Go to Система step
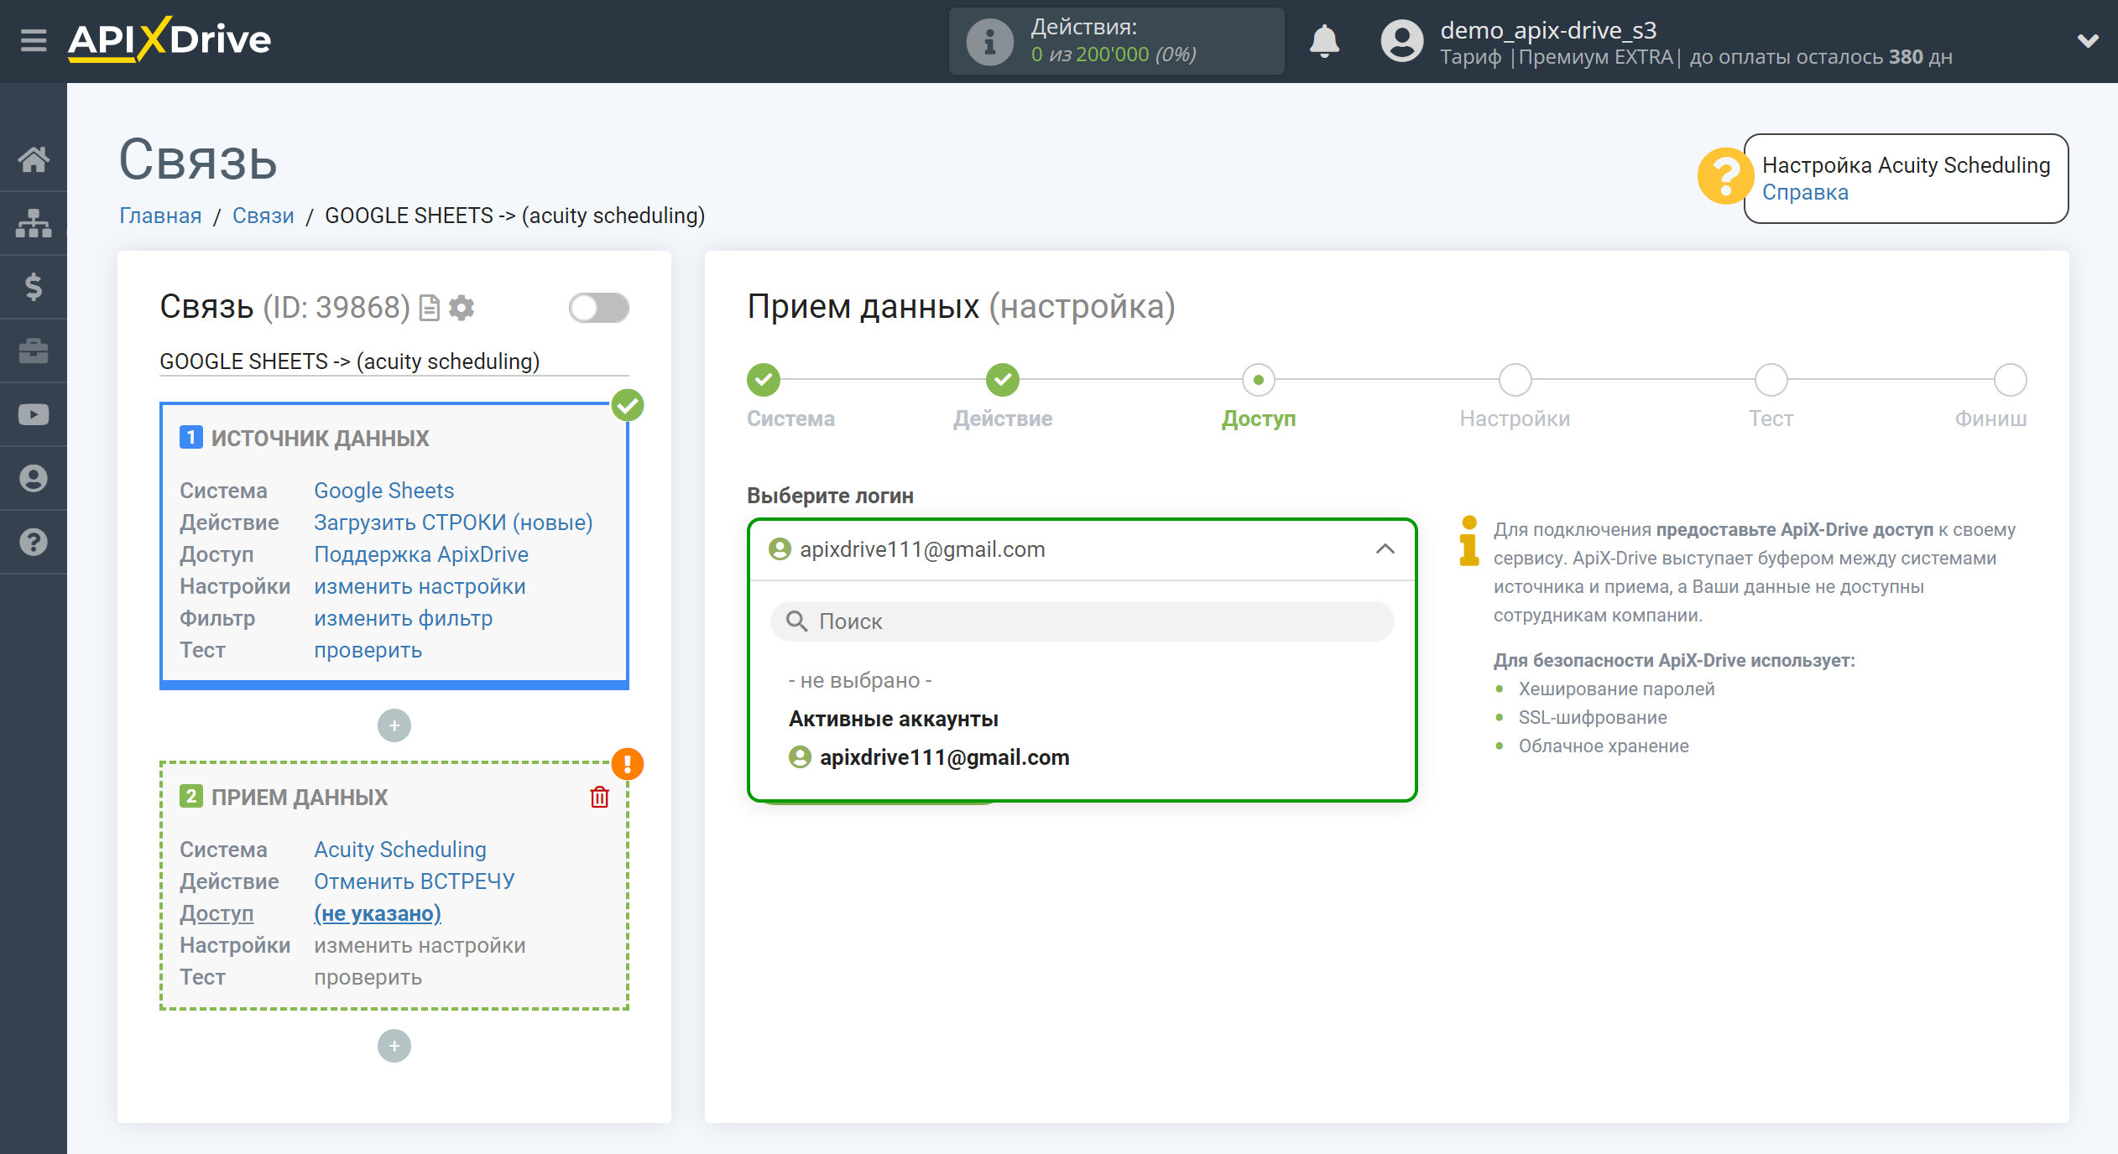2118x1154 pixels. 764,380
